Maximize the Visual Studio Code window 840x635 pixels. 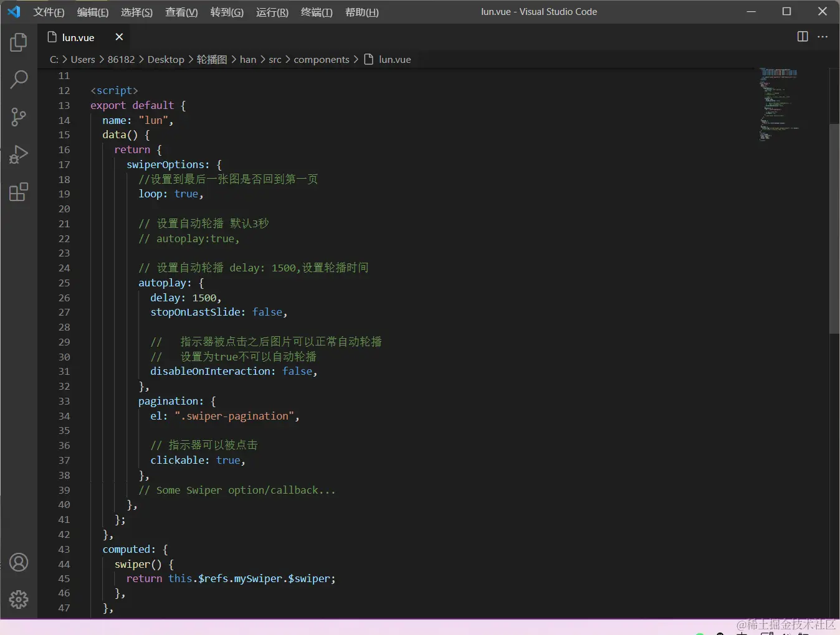coord(787,12)
